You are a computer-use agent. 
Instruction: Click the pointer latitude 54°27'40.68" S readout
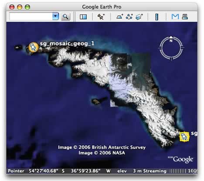[x=47, y=171]
